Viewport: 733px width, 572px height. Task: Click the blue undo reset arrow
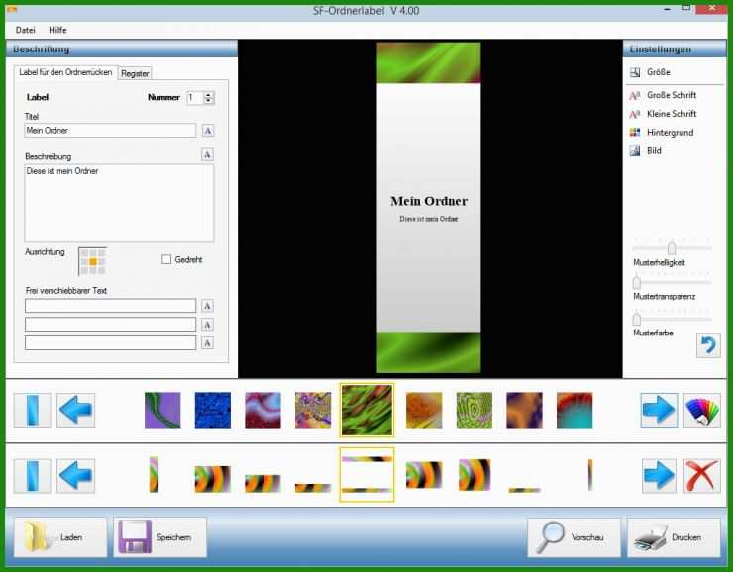tap(708, 345)
